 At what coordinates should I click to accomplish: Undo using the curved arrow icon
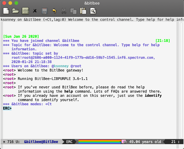[x=54, y=11]
